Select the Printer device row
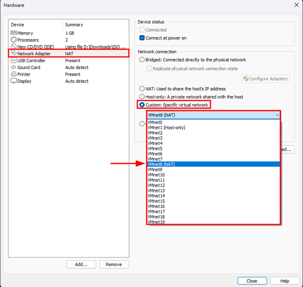The image size is (303, 287). [68, 74]
